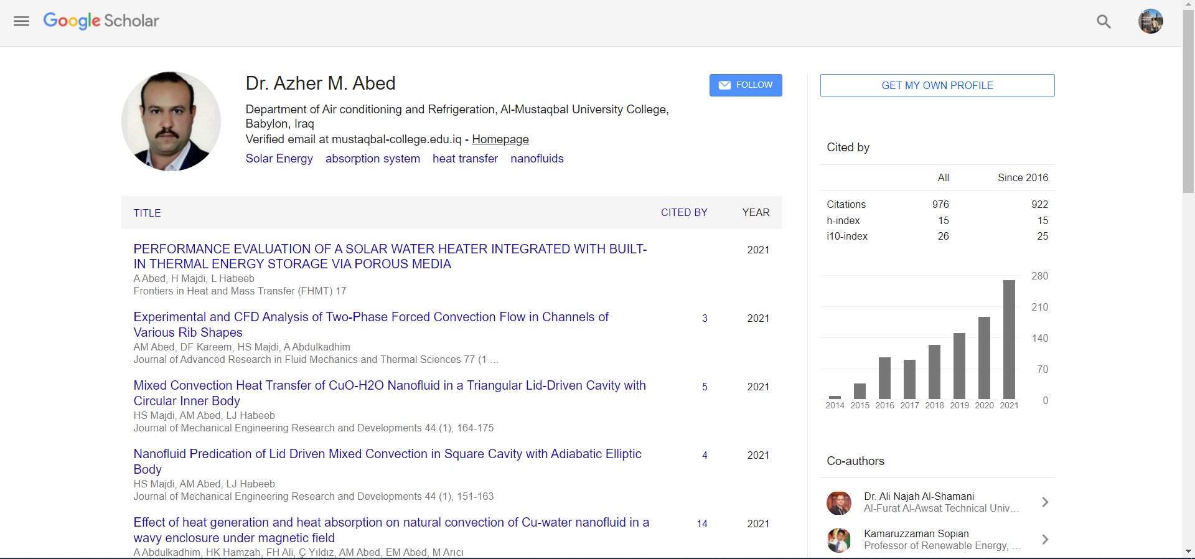The height and width of the screenshot is (559, 1195).
Task: Sort publications by Cited By column
Action: [x=683, y=213]
